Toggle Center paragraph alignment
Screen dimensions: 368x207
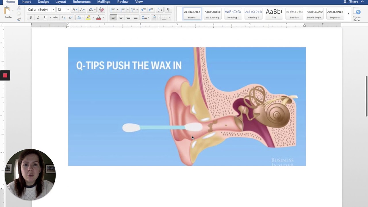(121, 18)
